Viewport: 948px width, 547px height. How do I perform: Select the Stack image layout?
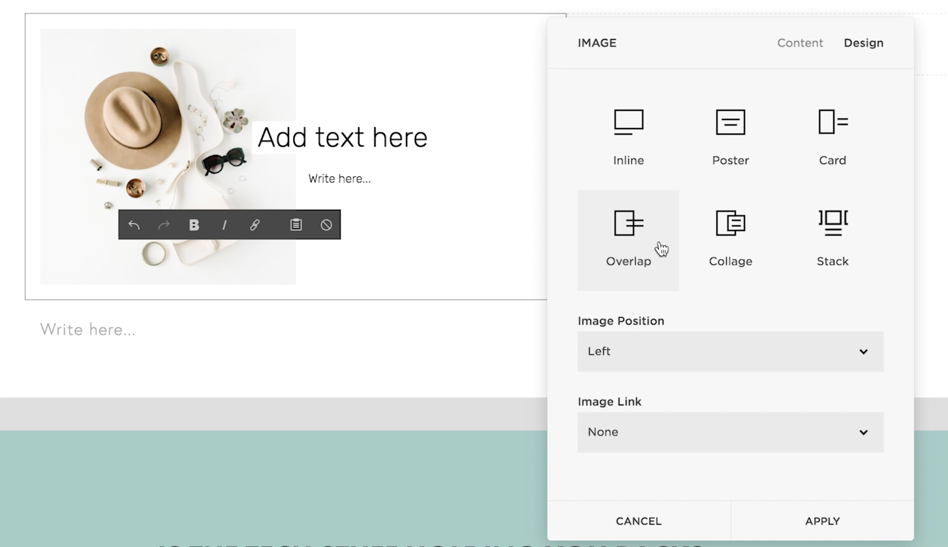click(832, 236)
